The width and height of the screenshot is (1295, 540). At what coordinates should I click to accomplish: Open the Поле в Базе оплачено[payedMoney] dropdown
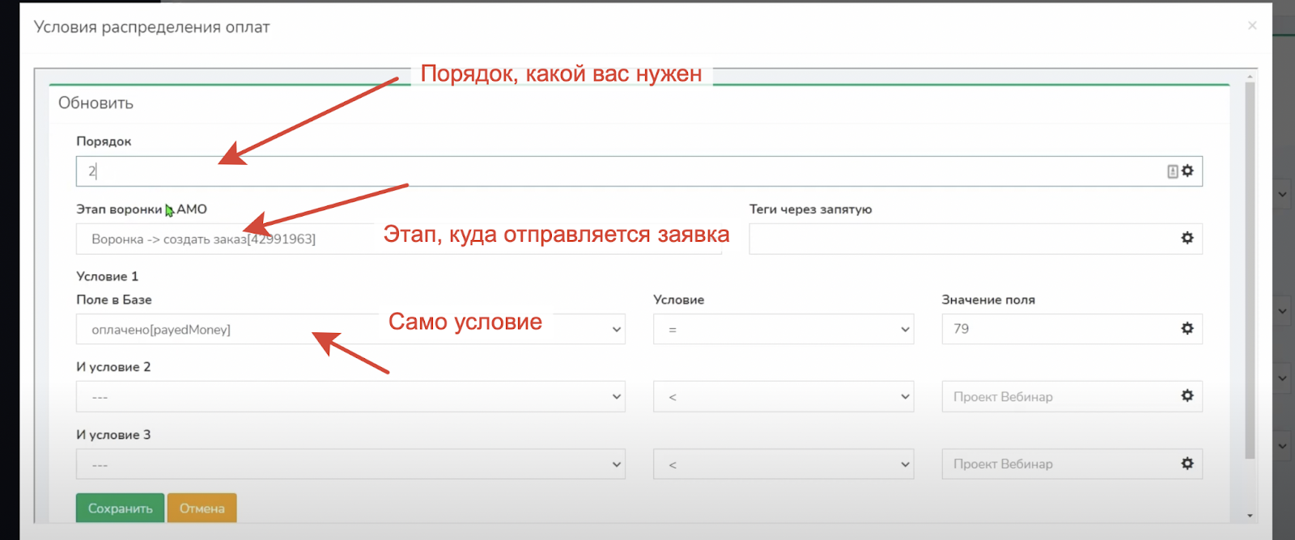tap(616, 329)
